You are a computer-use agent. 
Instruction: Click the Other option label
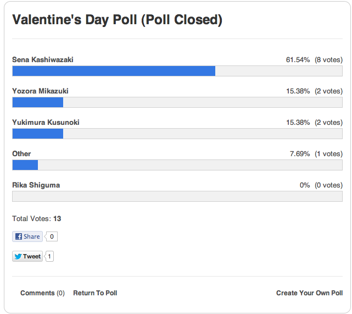[21, 153]
